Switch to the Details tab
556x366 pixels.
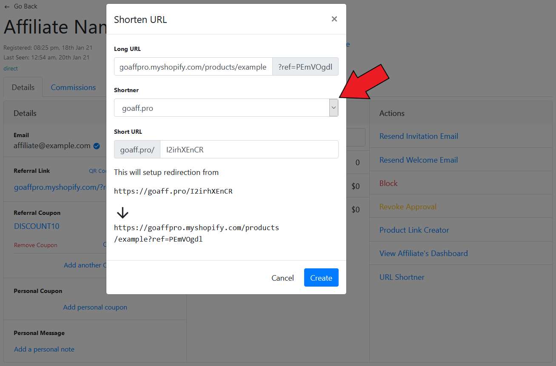(x=23, y=87)
